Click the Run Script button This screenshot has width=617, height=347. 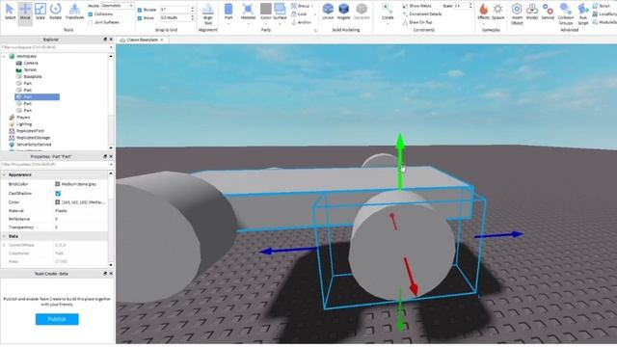(583, 13)
